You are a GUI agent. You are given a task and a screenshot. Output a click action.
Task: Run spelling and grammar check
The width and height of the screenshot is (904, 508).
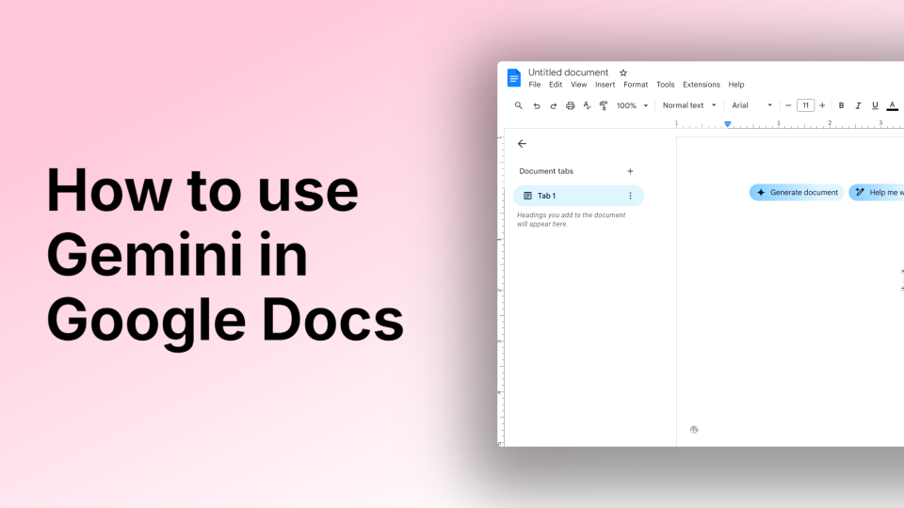click(587, 105)
